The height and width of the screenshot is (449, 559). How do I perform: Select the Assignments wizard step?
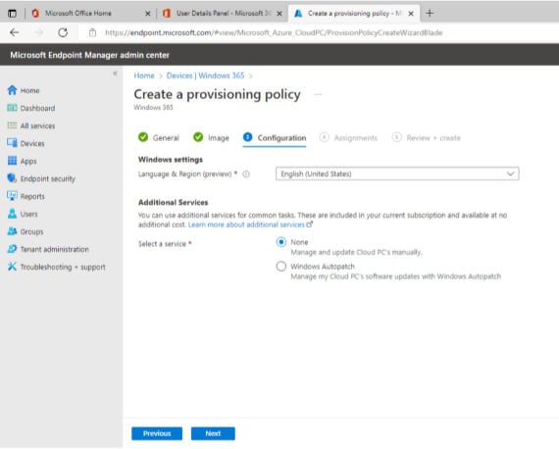(x=348, y=137)
